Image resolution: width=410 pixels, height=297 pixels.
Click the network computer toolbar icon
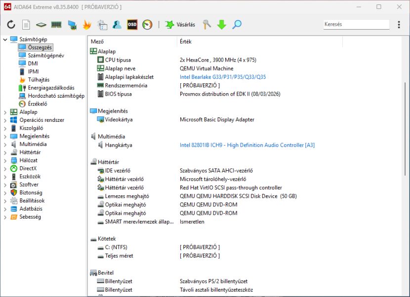tap(72, 25)
